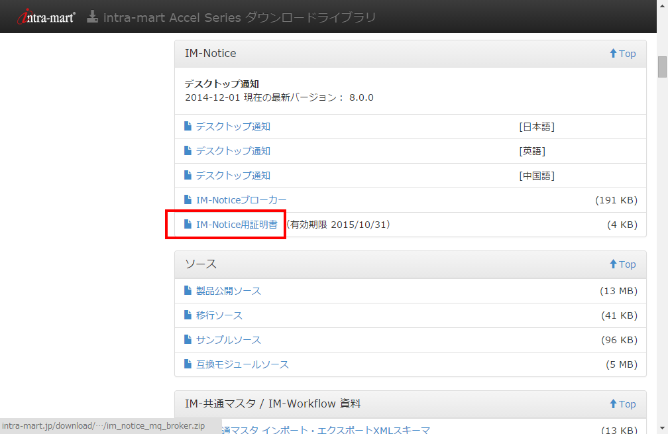The image size is (668, 434).
Task: Download デスクトップ通知 for 中国語
Action: (x=233, y=176)
